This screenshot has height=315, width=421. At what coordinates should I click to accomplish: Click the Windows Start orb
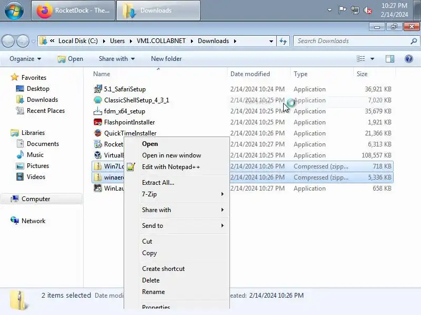tap(14, 10)
